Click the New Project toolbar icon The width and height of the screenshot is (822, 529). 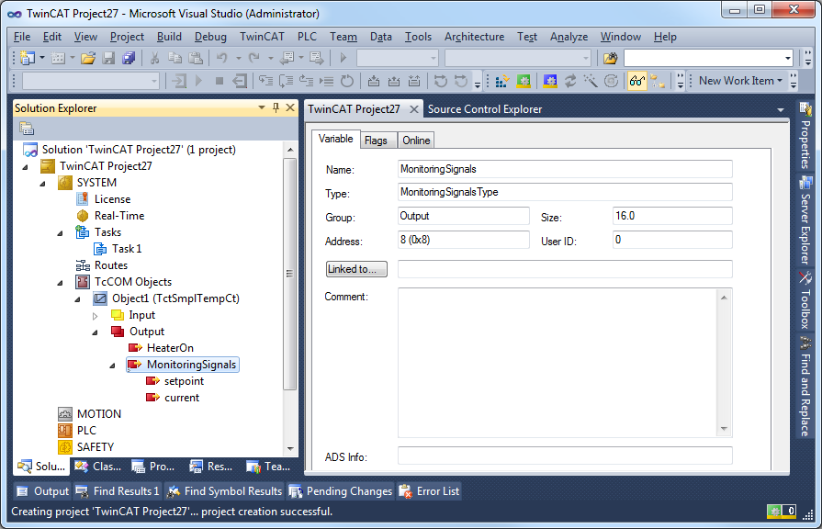pos(28,58)
